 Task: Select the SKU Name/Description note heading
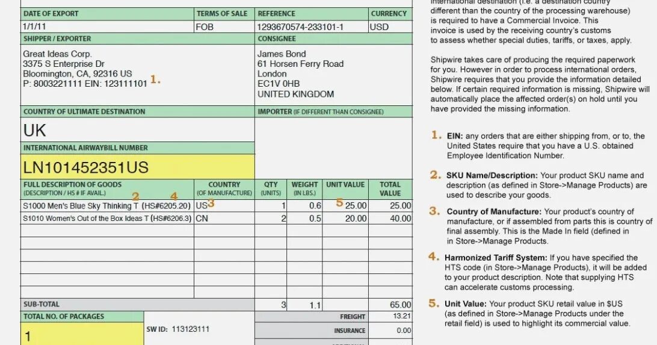[492, 175]
